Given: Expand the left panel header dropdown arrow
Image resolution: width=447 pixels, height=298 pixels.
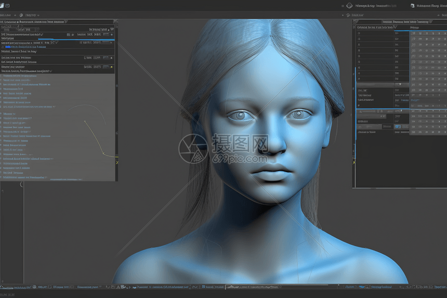Looking at the screenshot, I should coord(65,22).
